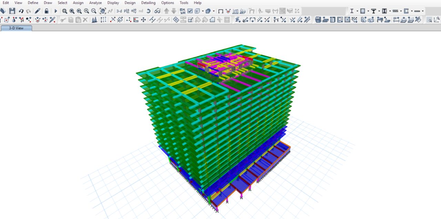Viewport: 441px width, 219px height.
Task: Open the Edit menu
Action: click(x=6, y=3)
